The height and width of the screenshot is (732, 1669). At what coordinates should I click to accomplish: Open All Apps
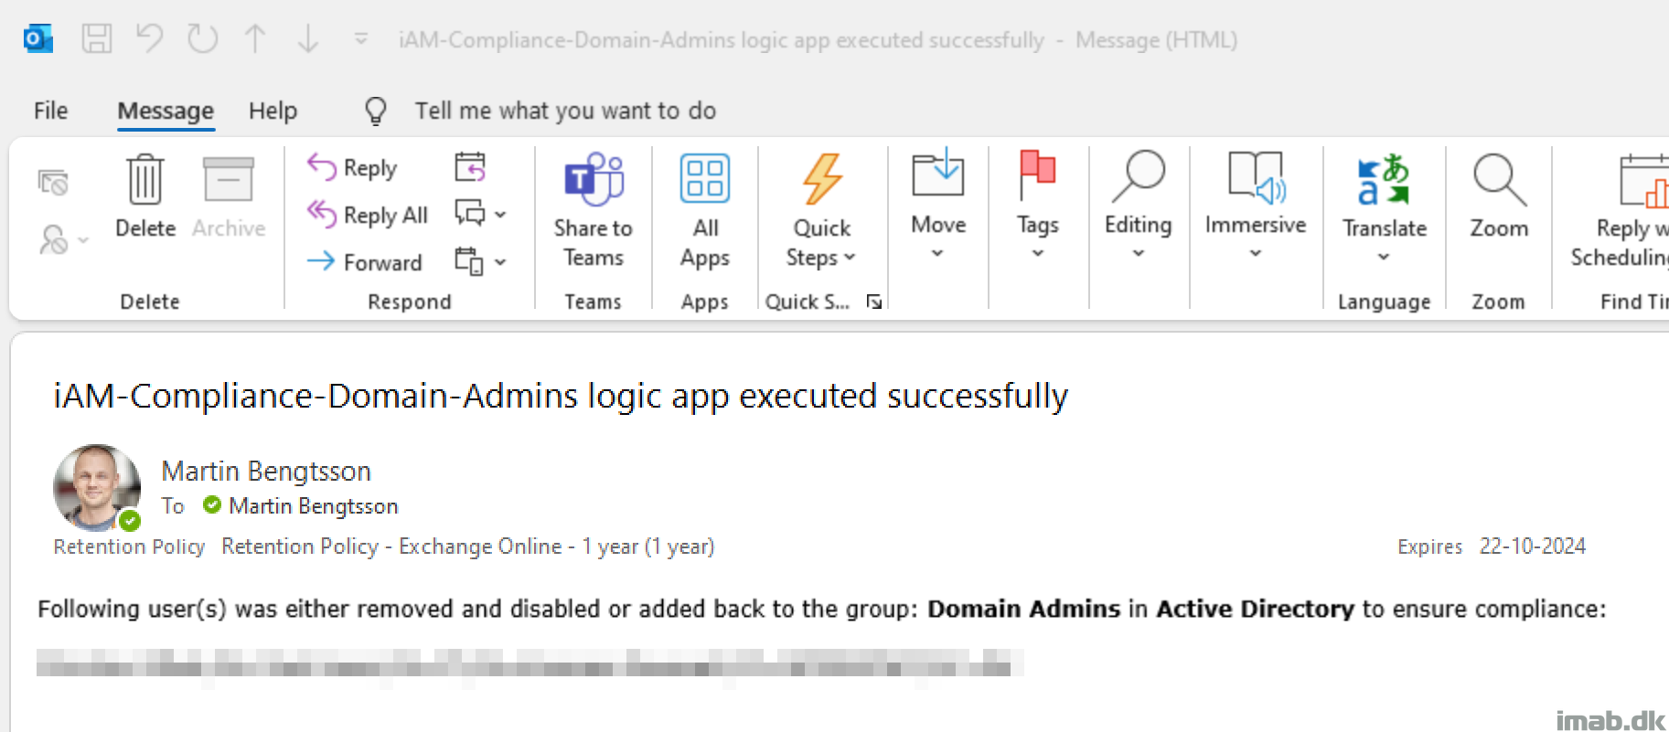tap(705, 210)
